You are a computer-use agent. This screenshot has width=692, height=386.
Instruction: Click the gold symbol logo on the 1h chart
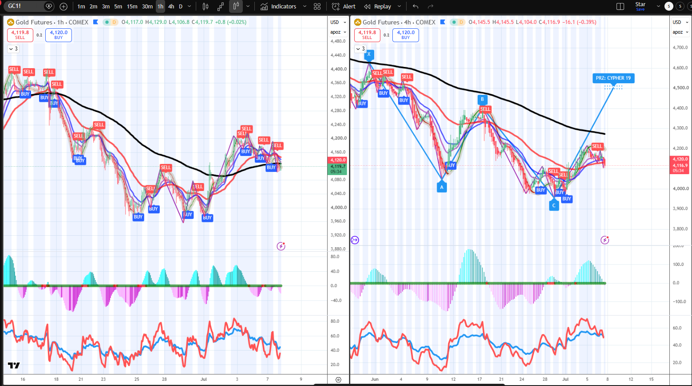[11, 22]
